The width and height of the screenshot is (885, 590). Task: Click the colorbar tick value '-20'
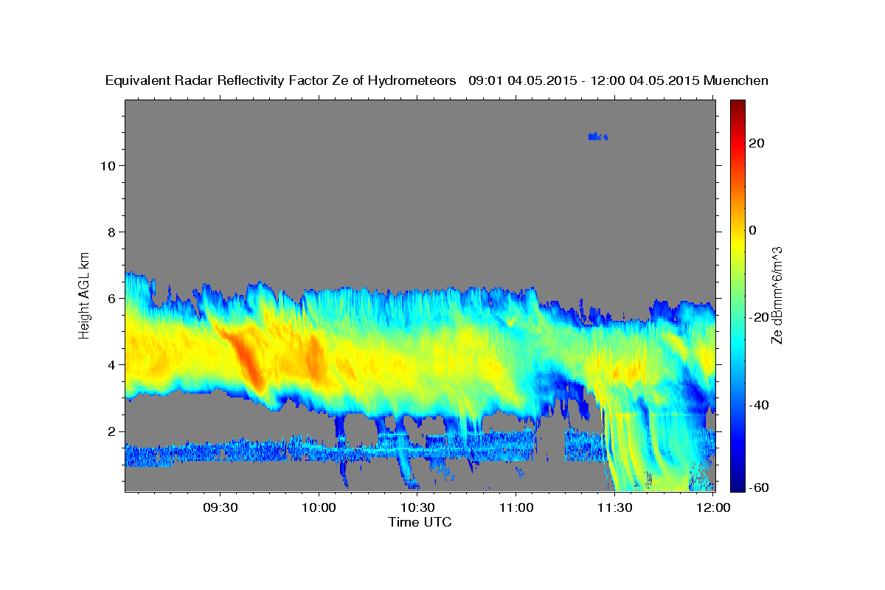pyautogui.click(x=757, y=317)
